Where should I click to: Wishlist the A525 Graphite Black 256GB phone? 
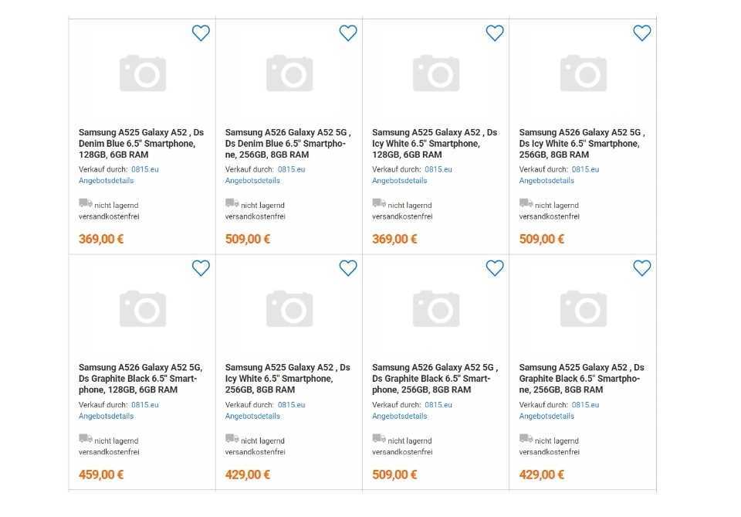point(641,268)
